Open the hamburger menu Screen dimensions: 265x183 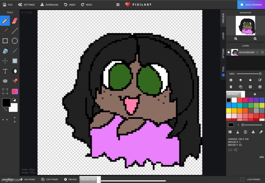coord(118,4)
